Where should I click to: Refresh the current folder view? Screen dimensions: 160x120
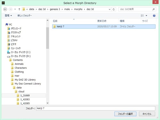click(x=114, y=9)
